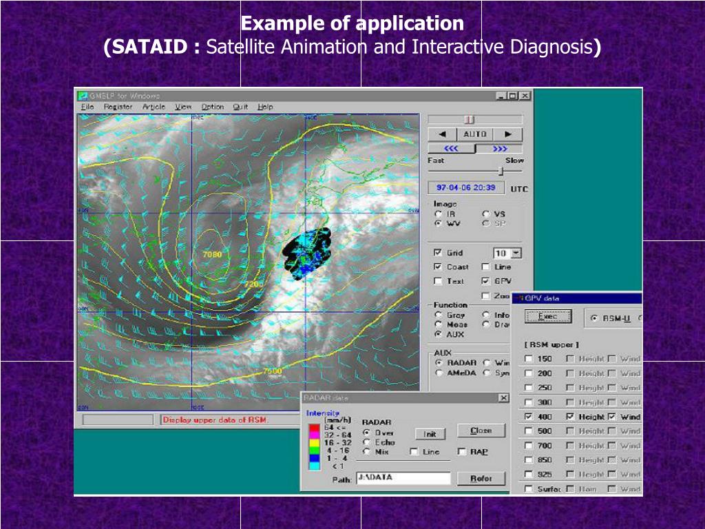Click the radar echo patch on satellite image
This screenshot has width=705, height=529.
[308, 253]
